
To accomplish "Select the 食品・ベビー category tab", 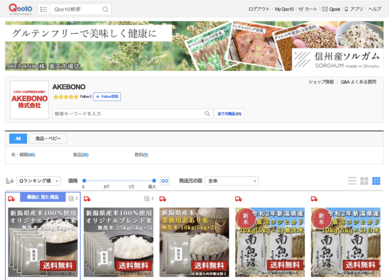I will (48, 139).
